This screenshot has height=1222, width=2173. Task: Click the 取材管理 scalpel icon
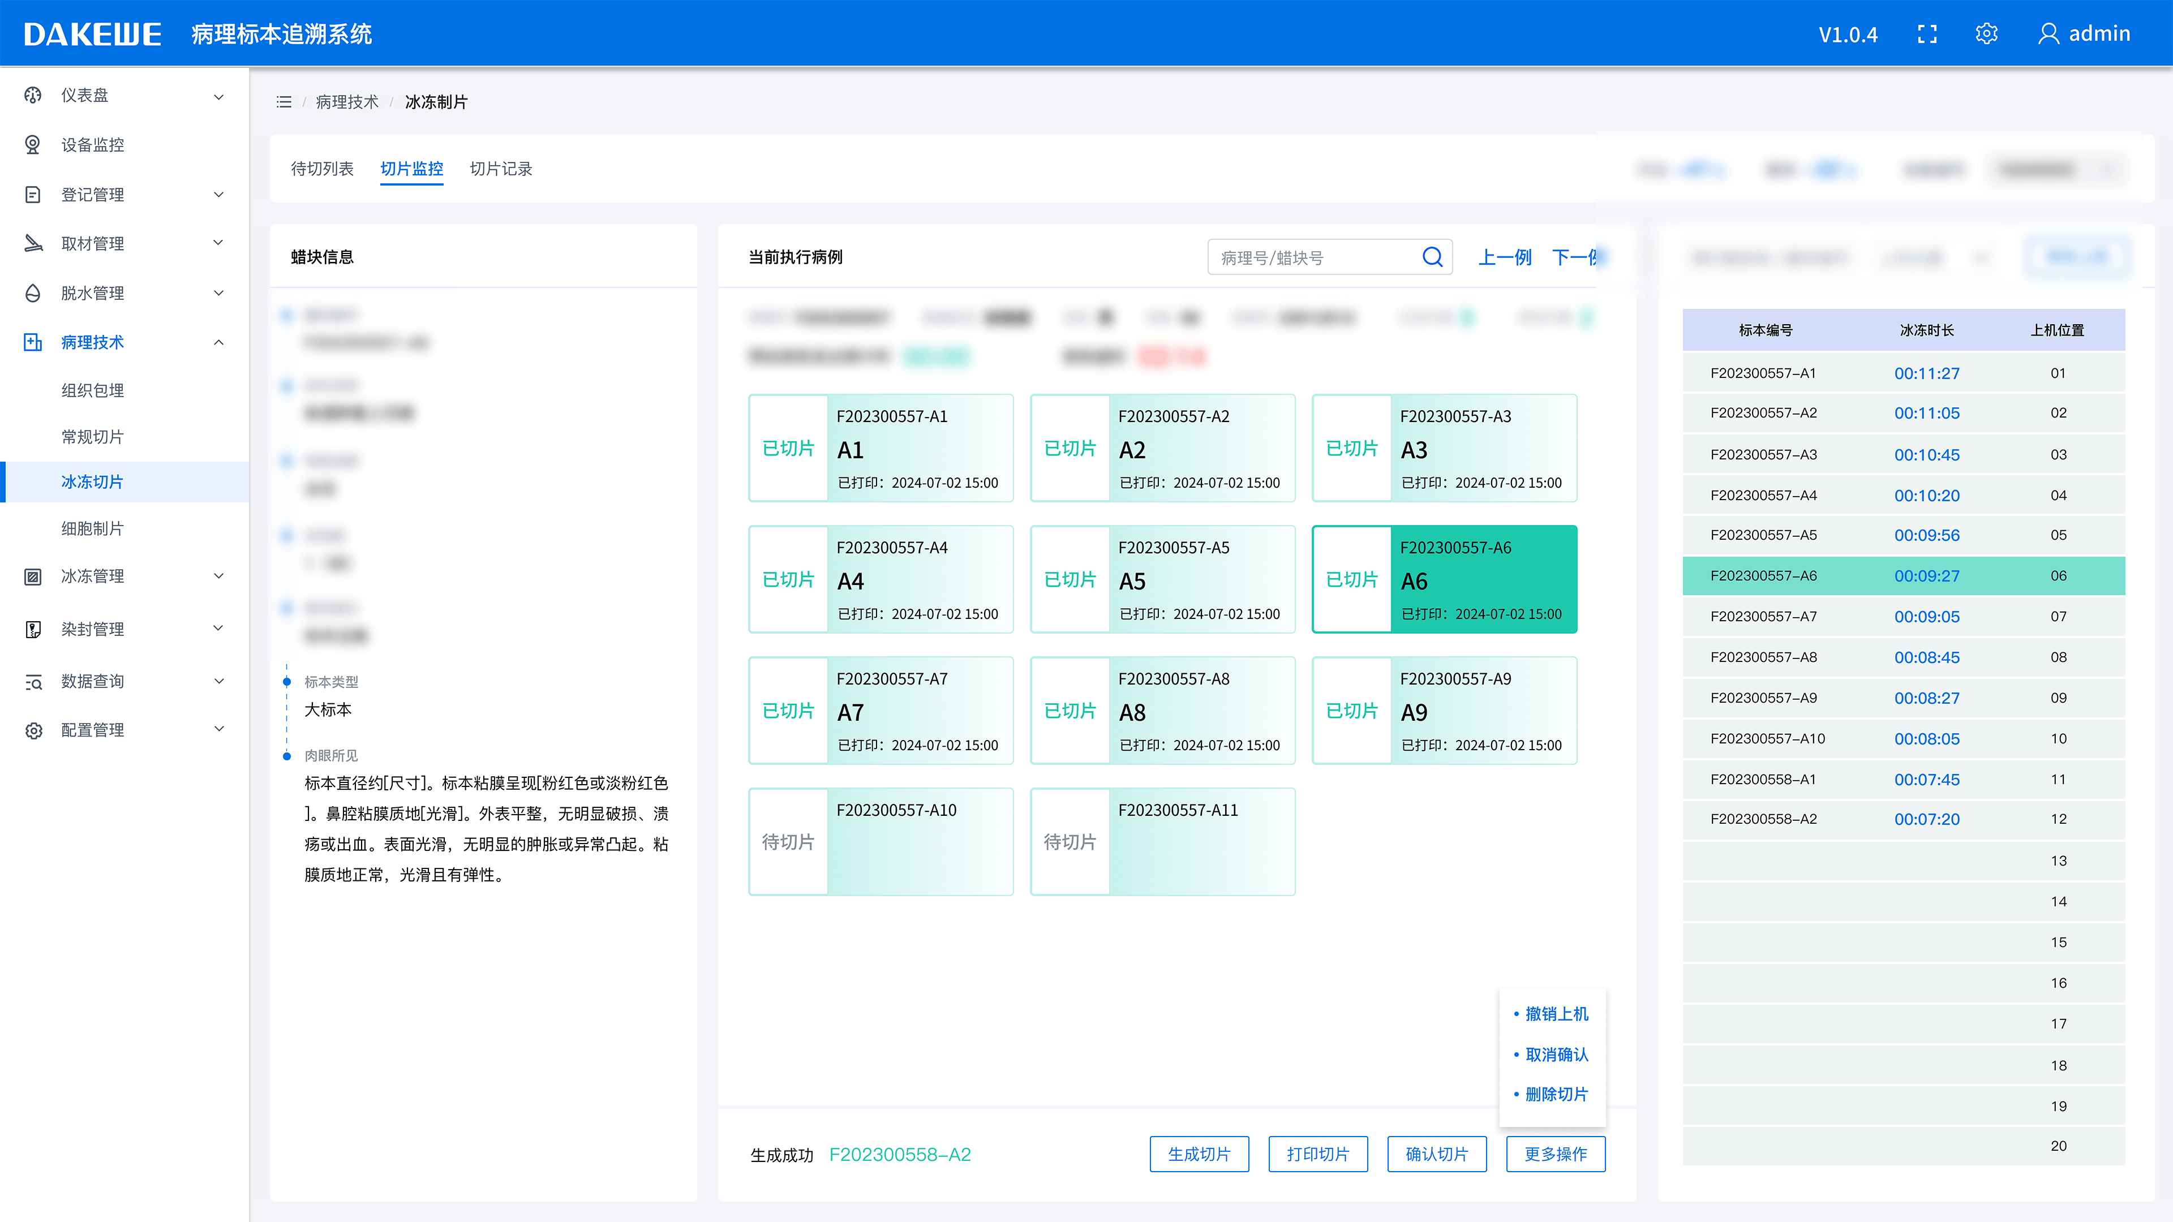33,244
